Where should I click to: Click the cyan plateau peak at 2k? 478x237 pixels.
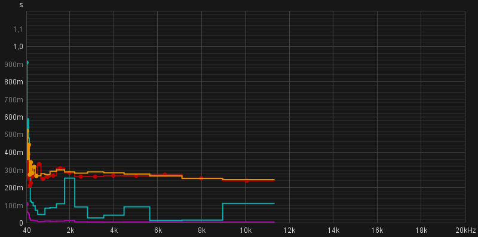(x=70, y=178)
